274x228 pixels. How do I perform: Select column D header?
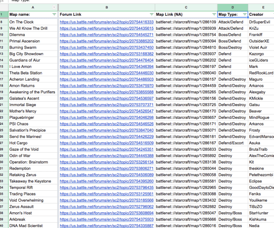(233, 7)
